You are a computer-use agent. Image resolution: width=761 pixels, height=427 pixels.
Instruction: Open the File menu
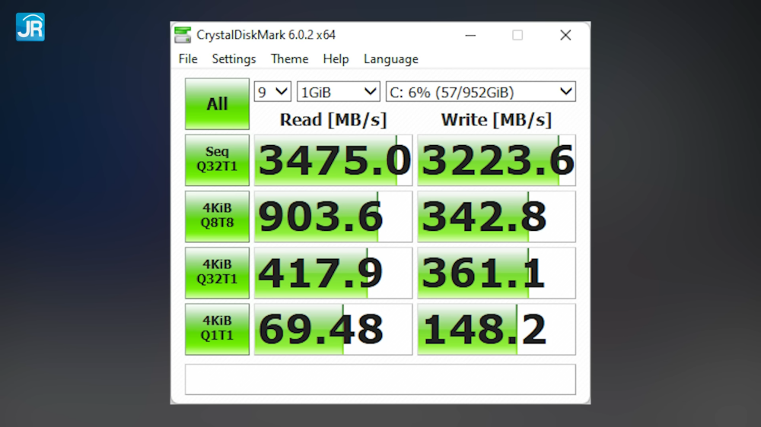(x=188, y=59)
